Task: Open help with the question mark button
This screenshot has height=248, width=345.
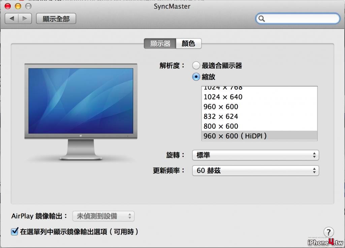Action: [x=328, y=232]
